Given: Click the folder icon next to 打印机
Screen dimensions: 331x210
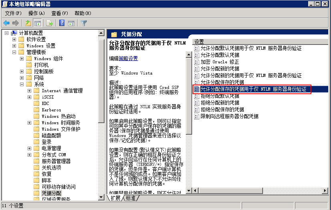Looking at the screenshot, I should point(29,65).
